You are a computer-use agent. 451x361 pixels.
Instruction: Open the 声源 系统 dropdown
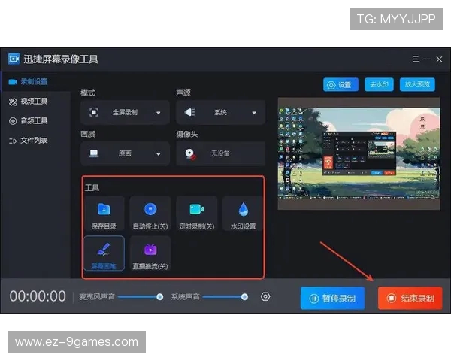[220, 112]
